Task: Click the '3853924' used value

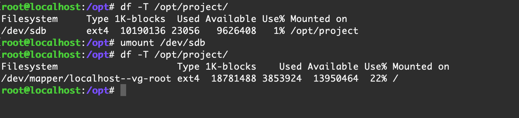Action: click(x=282, y=78)
